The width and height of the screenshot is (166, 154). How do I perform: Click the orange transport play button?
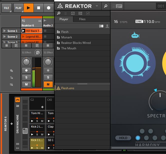pos(28,8)
